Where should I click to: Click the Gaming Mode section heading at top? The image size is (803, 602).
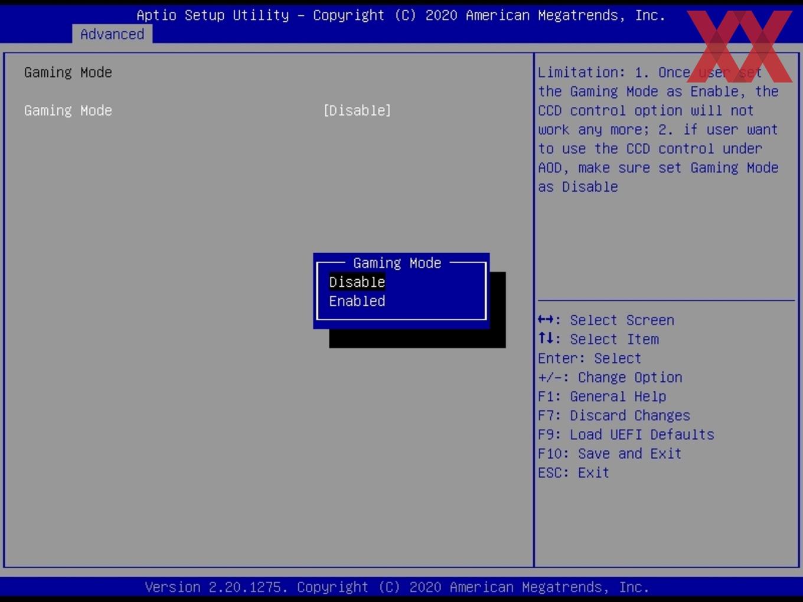tap(68, 73)
